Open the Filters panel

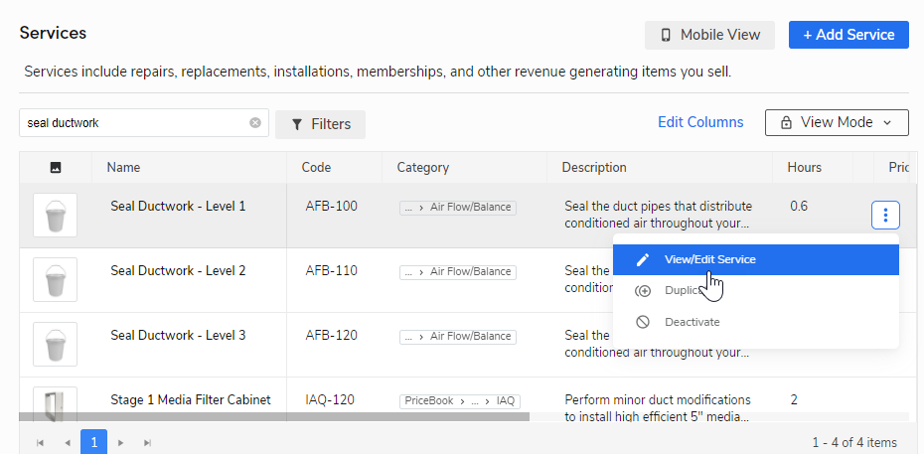pos(320,124)
